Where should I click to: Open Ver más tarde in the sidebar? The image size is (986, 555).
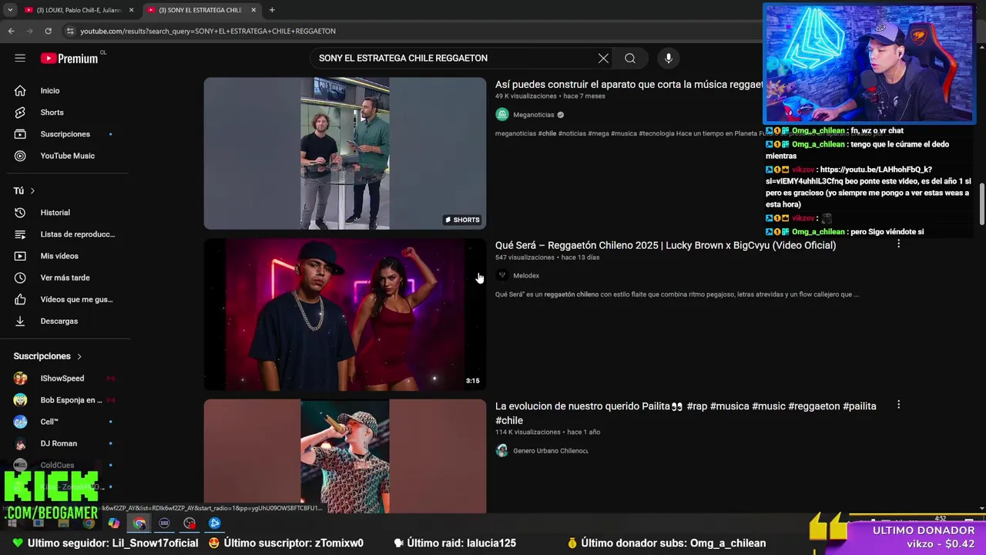[x=65, y=277]
